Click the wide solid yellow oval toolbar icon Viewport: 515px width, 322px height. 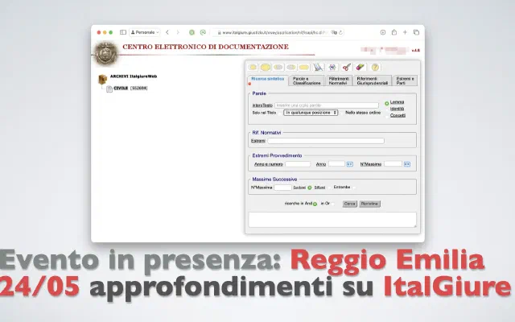tap(304, 68)
